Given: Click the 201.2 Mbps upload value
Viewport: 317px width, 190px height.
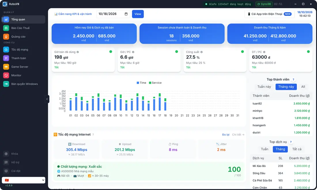Looking at the screenshot, I should click(125, 150).
